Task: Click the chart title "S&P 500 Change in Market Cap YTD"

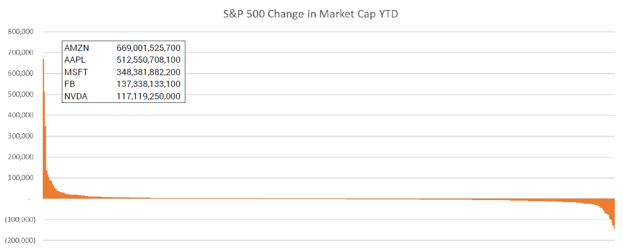Action: pos(311,14)
